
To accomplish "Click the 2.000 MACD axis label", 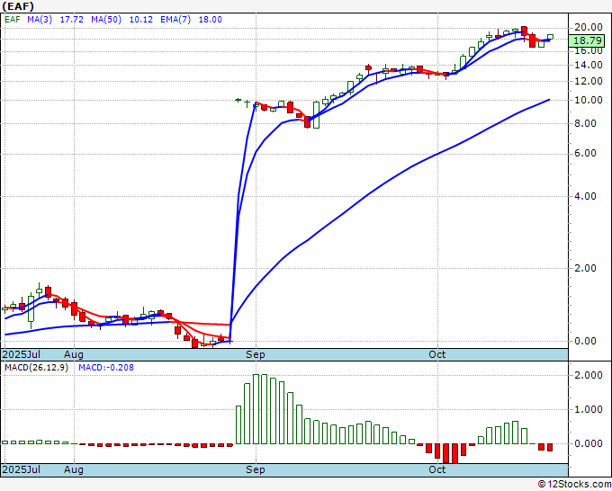I will pyautogui.click(x=589, y=375).
